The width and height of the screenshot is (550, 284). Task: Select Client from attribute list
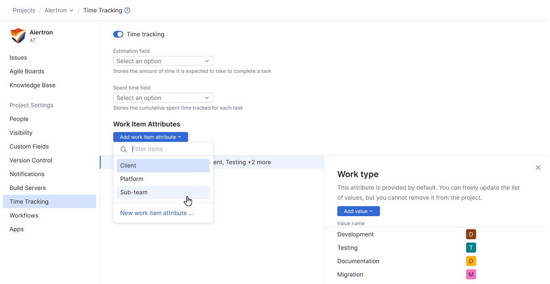[163, 165]
